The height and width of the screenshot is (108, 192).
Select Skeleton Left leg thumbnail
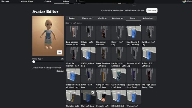pos(73,97)
